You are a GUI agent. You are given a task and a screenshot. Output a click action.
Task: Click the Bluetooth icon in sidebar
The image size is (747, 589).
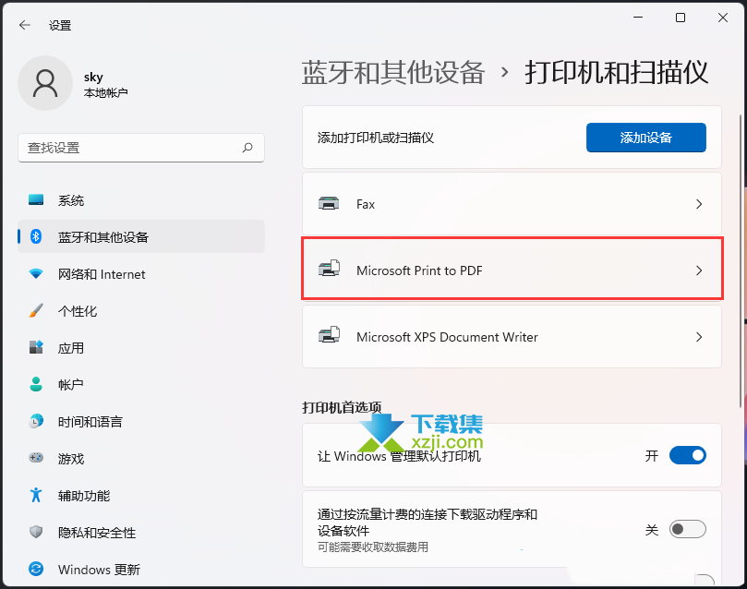36,236
